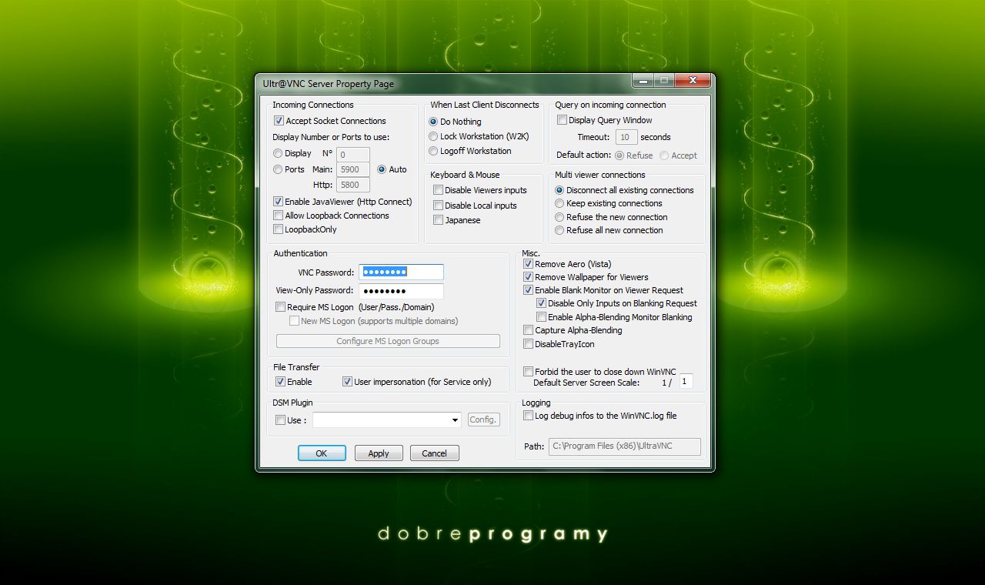The image size is (985, 585).
Task: Select the Ports radio button
Action: (278, 169)
